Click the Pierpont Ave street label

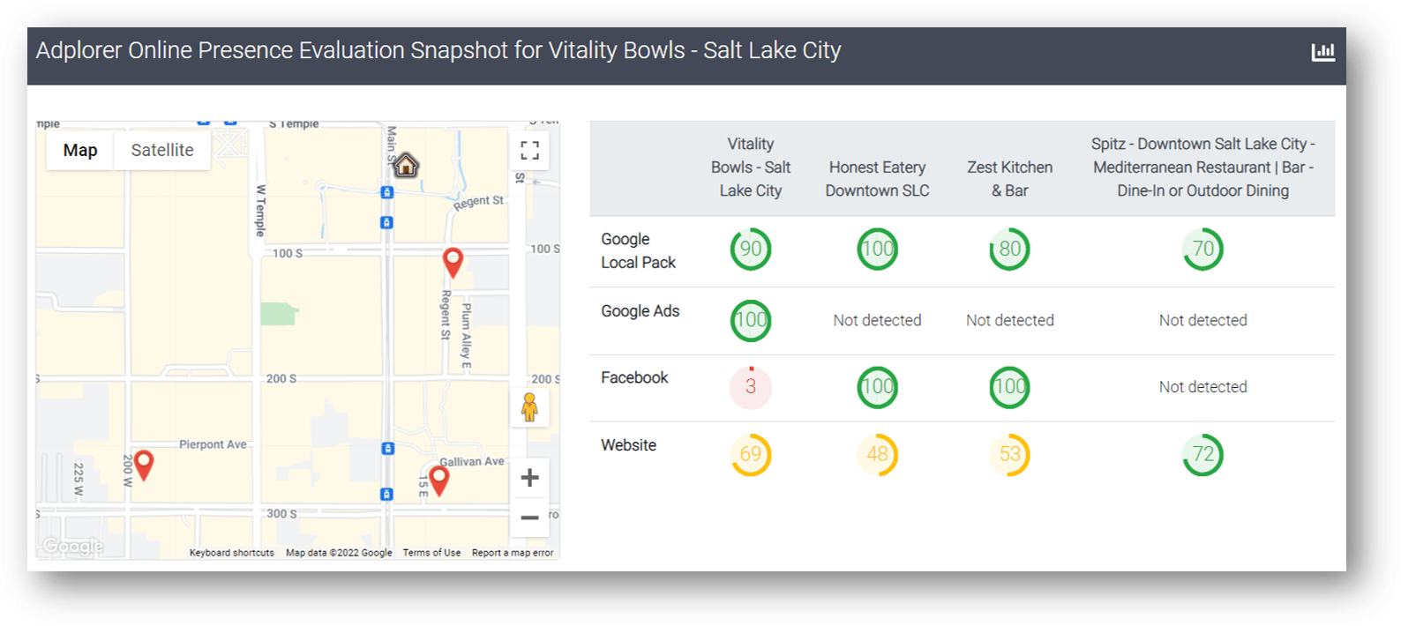pyautogui.click(x=213, y=444)
